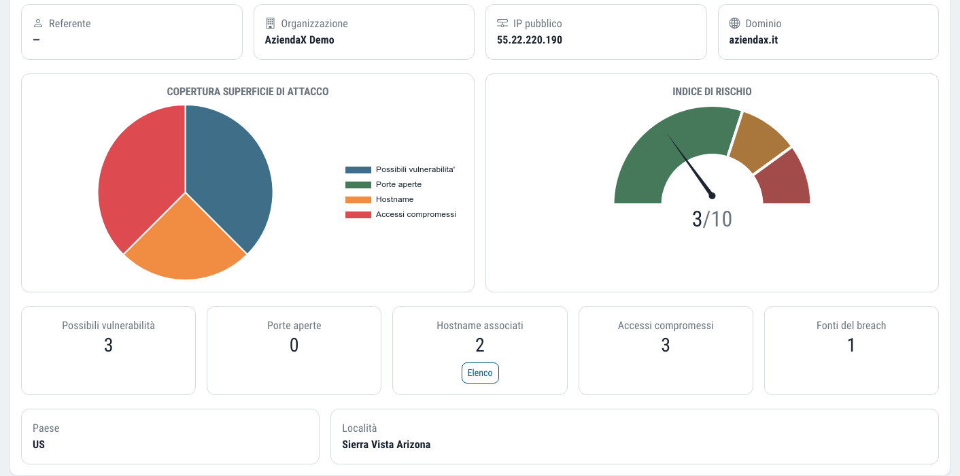Click the Referente person icon
This screenshot has width=960, height=476.
tap(38, 23)
